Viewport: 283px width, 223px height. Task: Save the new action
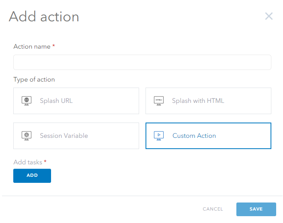[x=256, y=209]
